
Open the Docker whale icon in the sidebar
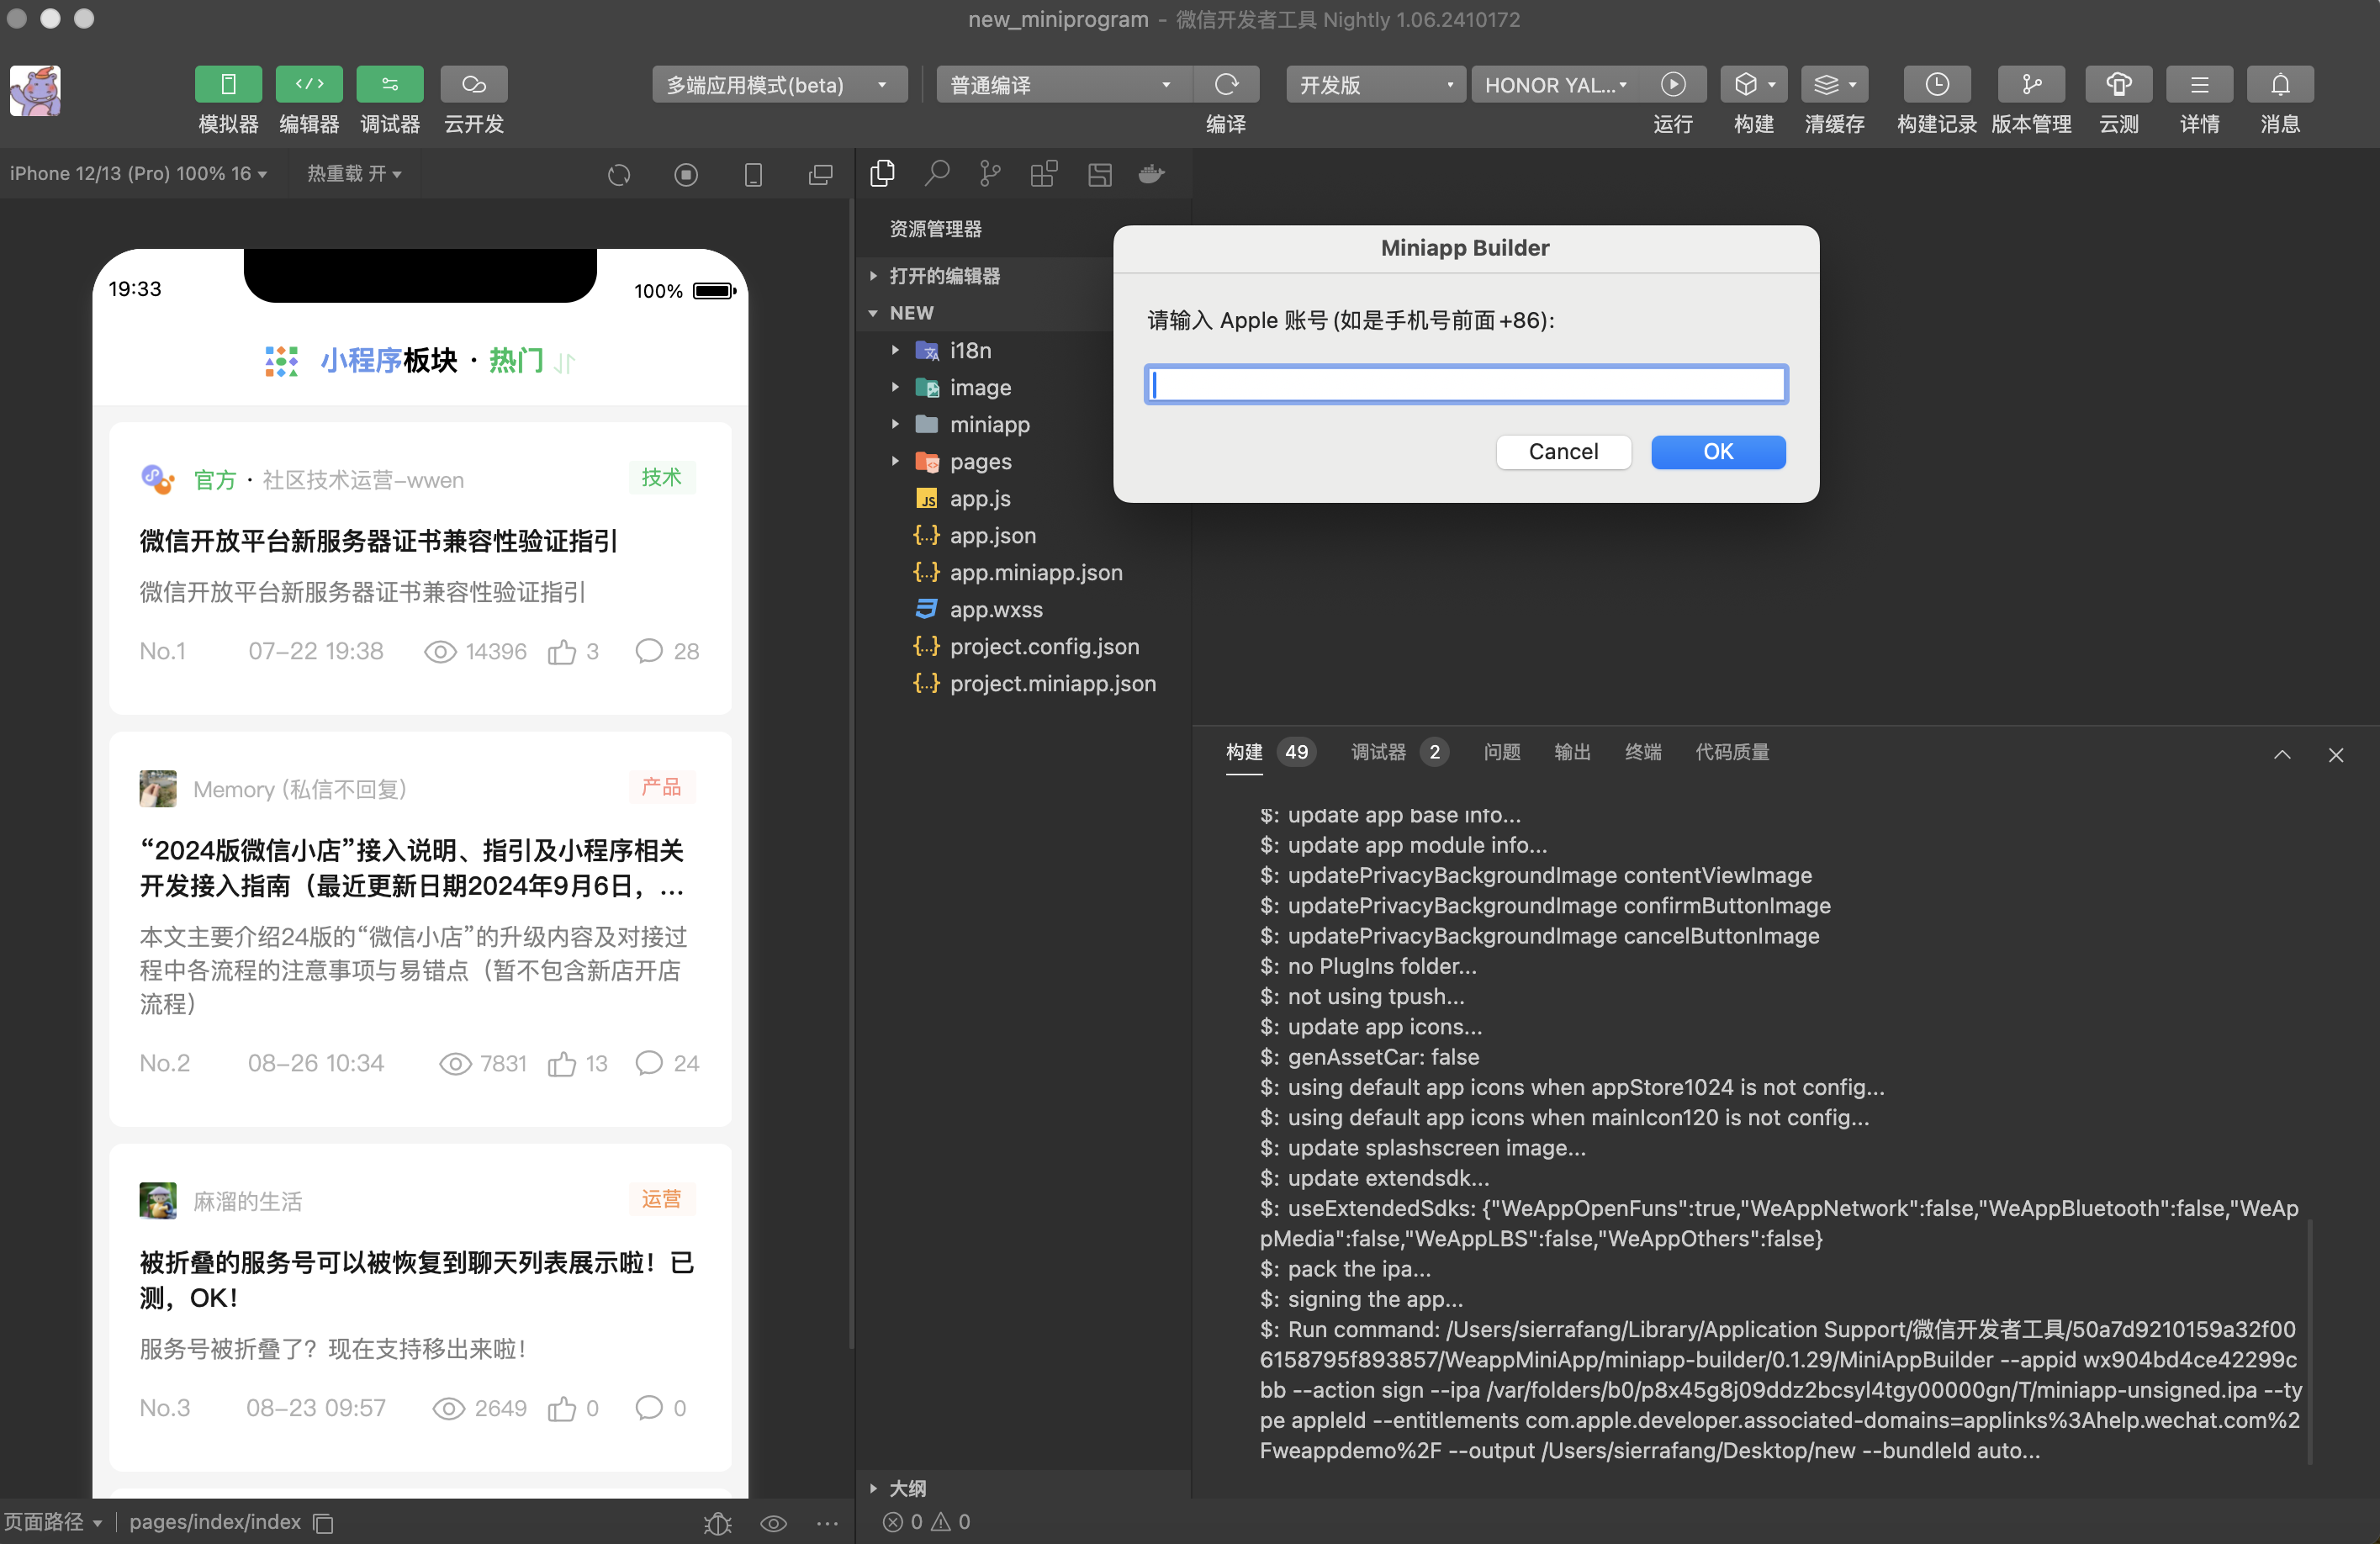tap(1152, 174)
